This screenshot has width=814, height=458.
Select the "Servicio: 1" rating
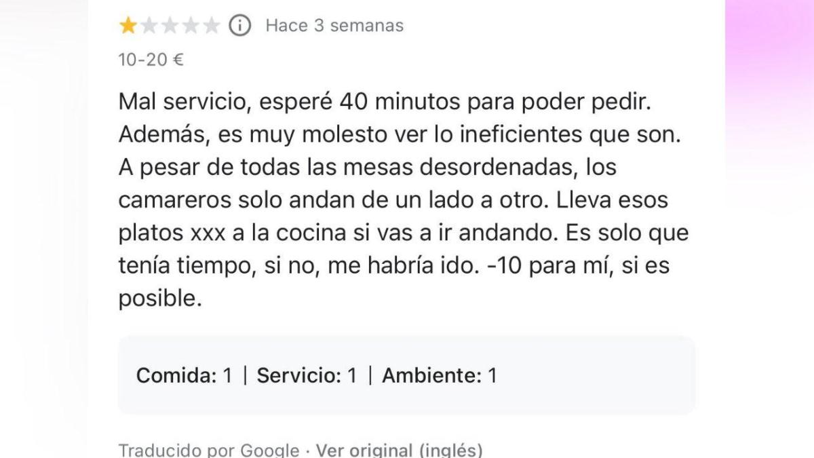pos(307,375)
